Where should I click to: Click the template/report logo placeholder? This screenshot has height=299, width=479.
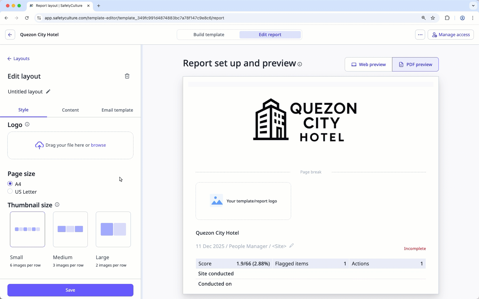[243, 201]
